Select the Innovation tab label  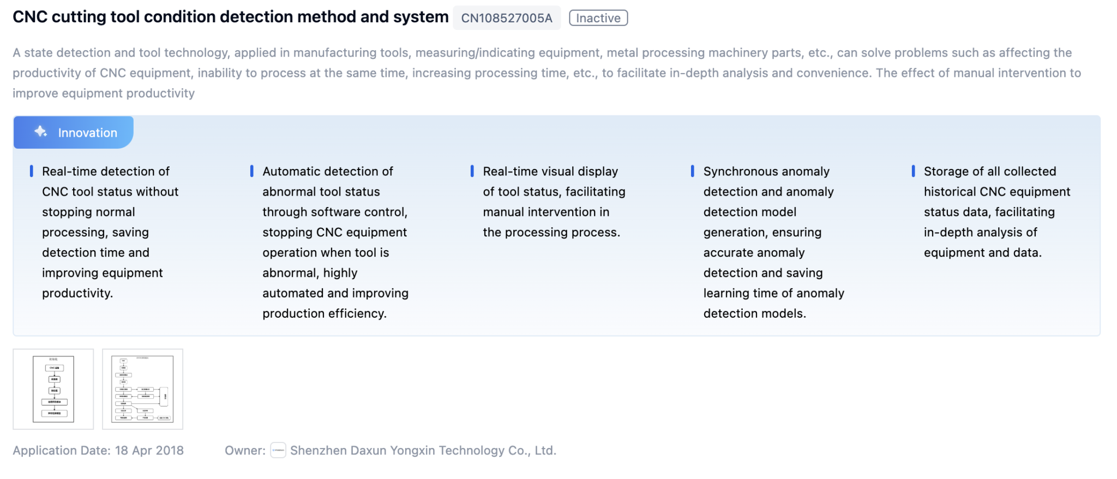(87, 133)
